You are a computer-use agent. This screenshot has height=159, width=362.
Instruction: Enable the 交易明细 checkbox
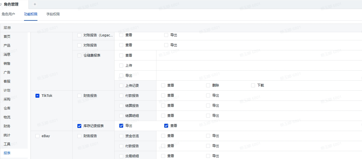[121, 156]
